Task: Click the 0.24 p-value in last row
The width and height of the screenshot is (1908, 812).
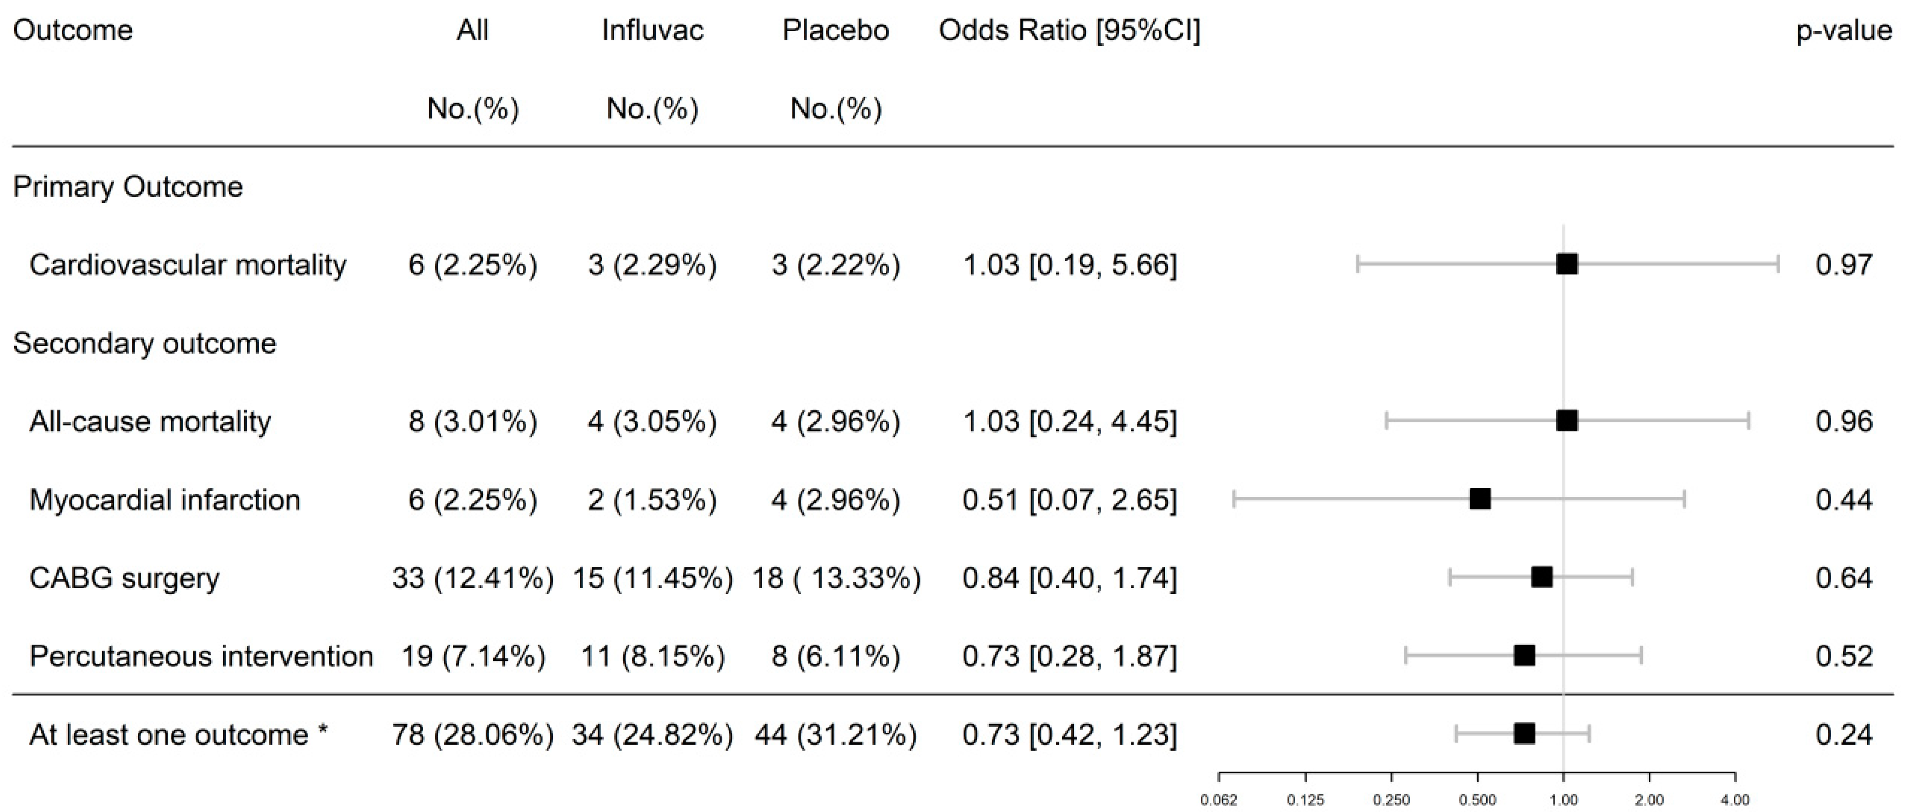Action: (1843, 734)
